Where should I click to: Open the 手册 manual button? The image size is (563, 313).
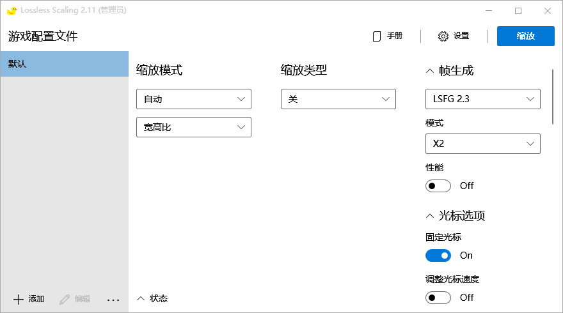388,36
